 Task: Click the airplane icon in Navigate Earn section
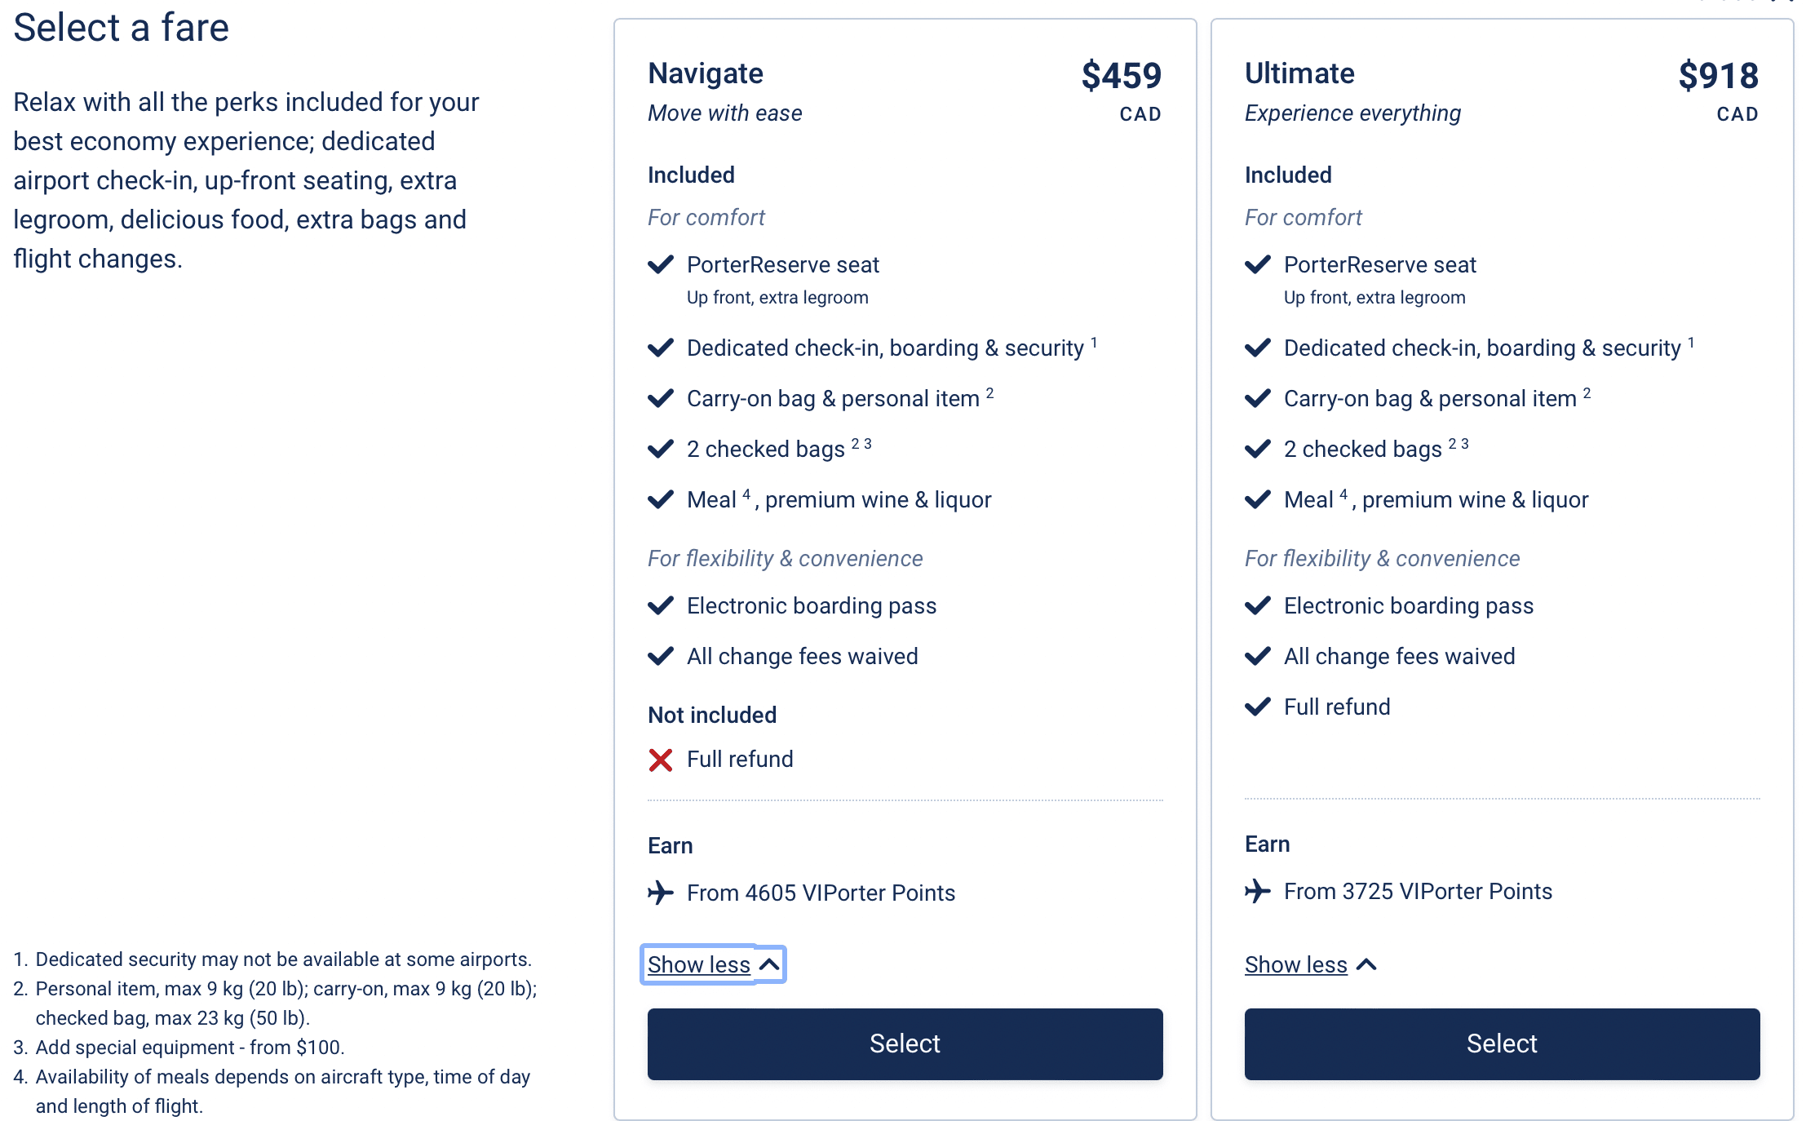660,893
